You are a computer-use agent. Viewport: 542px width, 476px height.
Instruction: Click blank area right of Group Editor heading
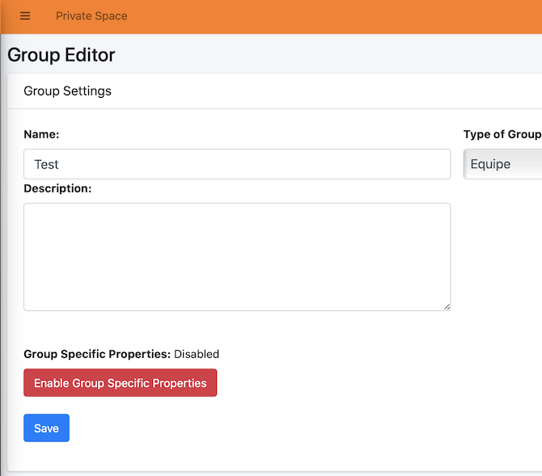(x=328, y=55)
